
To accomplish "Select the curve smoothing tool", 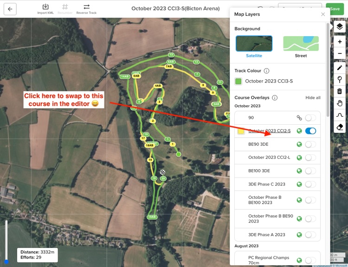I will tap(340, 115).
